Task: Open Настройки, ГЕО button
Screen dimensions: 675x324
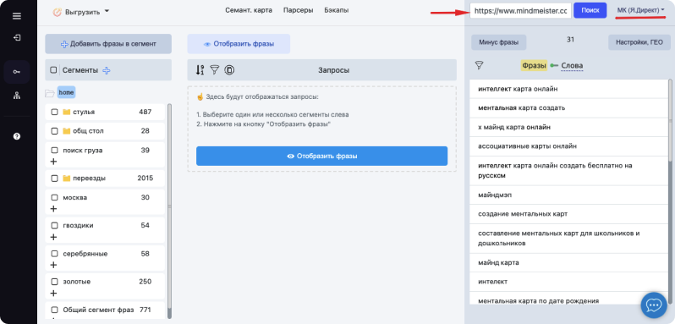Action: coord(639,42)
